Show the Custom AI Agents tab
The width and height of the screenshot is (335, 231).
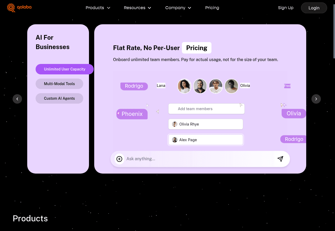point(59,98)
